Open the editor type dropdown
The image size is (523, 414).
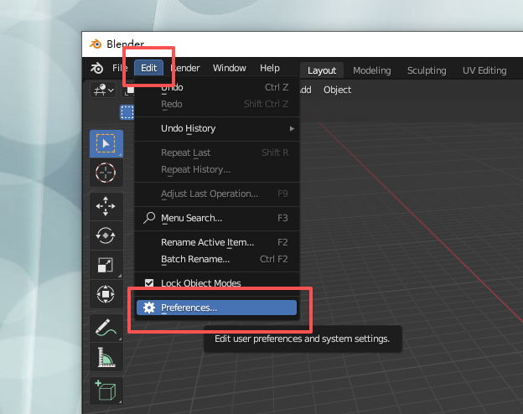tap(106, 90)
